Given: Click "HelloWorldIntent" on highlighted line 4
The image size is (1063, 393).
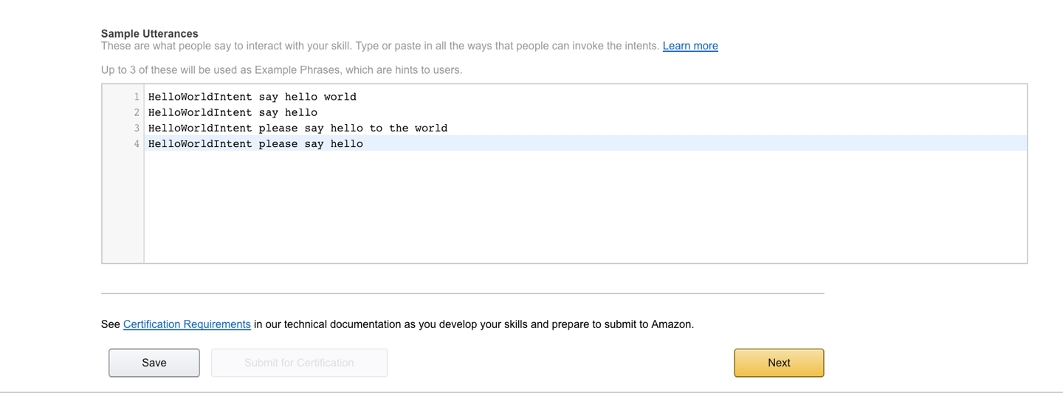Looking at the screenshot, I should [200, 144].
